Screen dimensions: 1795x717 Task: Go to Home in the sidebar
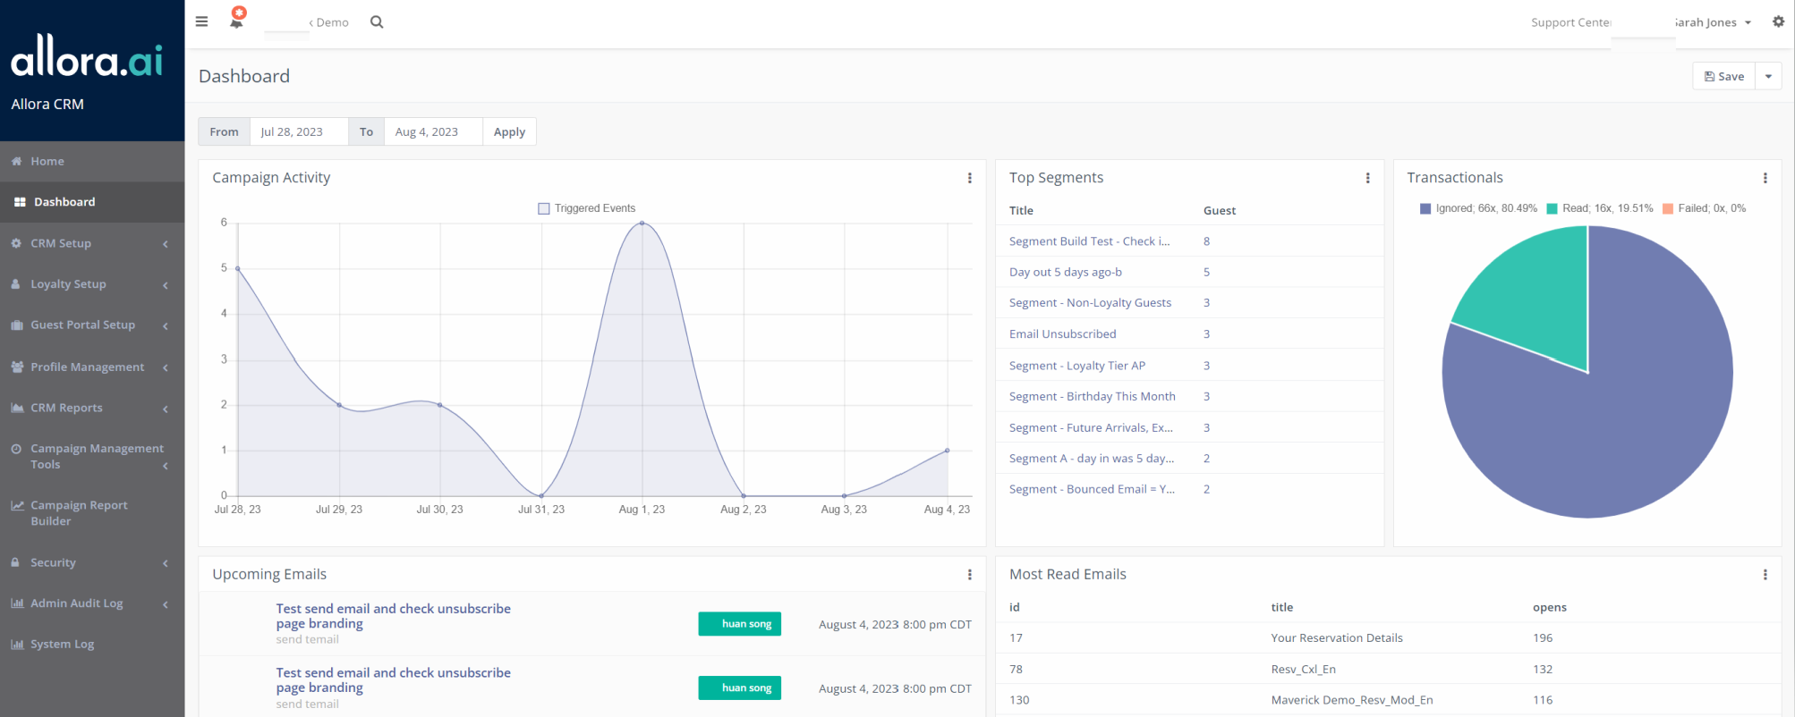[47, 161]
